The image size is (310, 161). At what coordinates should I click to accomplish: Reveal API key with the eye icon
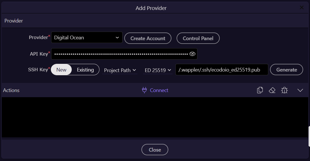pyautogui.click(x=192, y=54)
